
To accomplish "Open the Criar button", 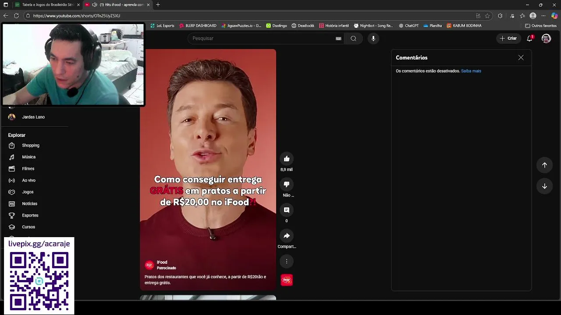I will 509,38.
